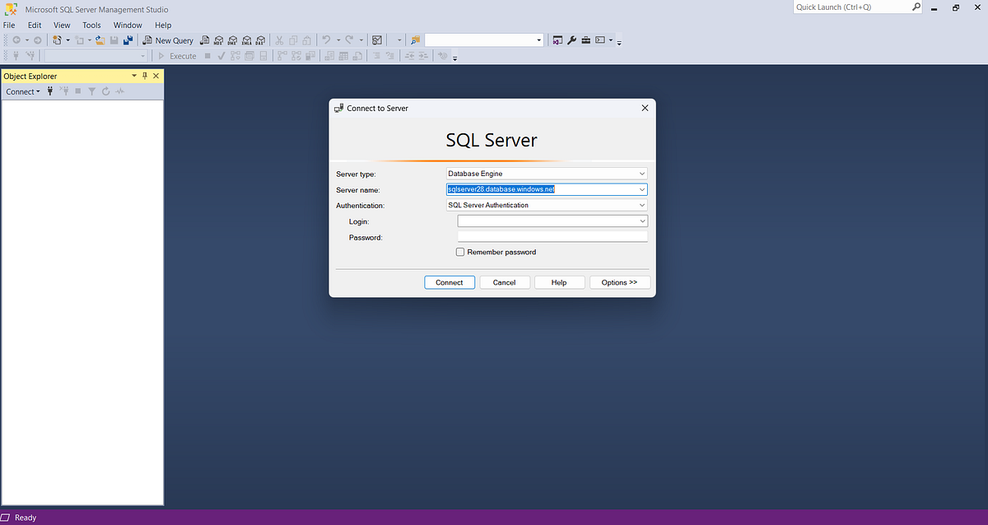The image size is (988, 525).
Task: Click the Database Engine Query icon
Action: (x=204, y=40)
